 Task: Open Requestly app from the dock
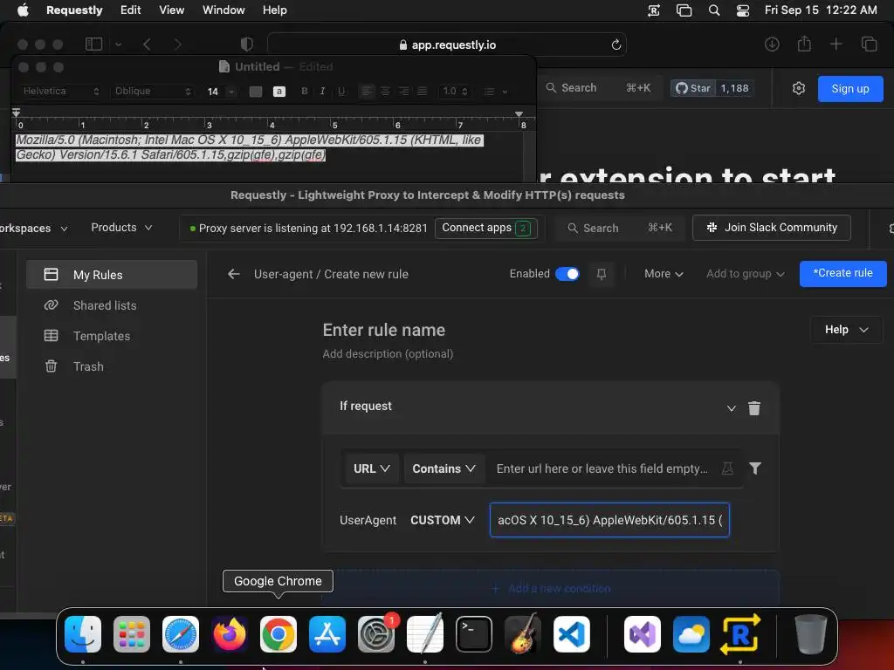[x=740, y=634]
